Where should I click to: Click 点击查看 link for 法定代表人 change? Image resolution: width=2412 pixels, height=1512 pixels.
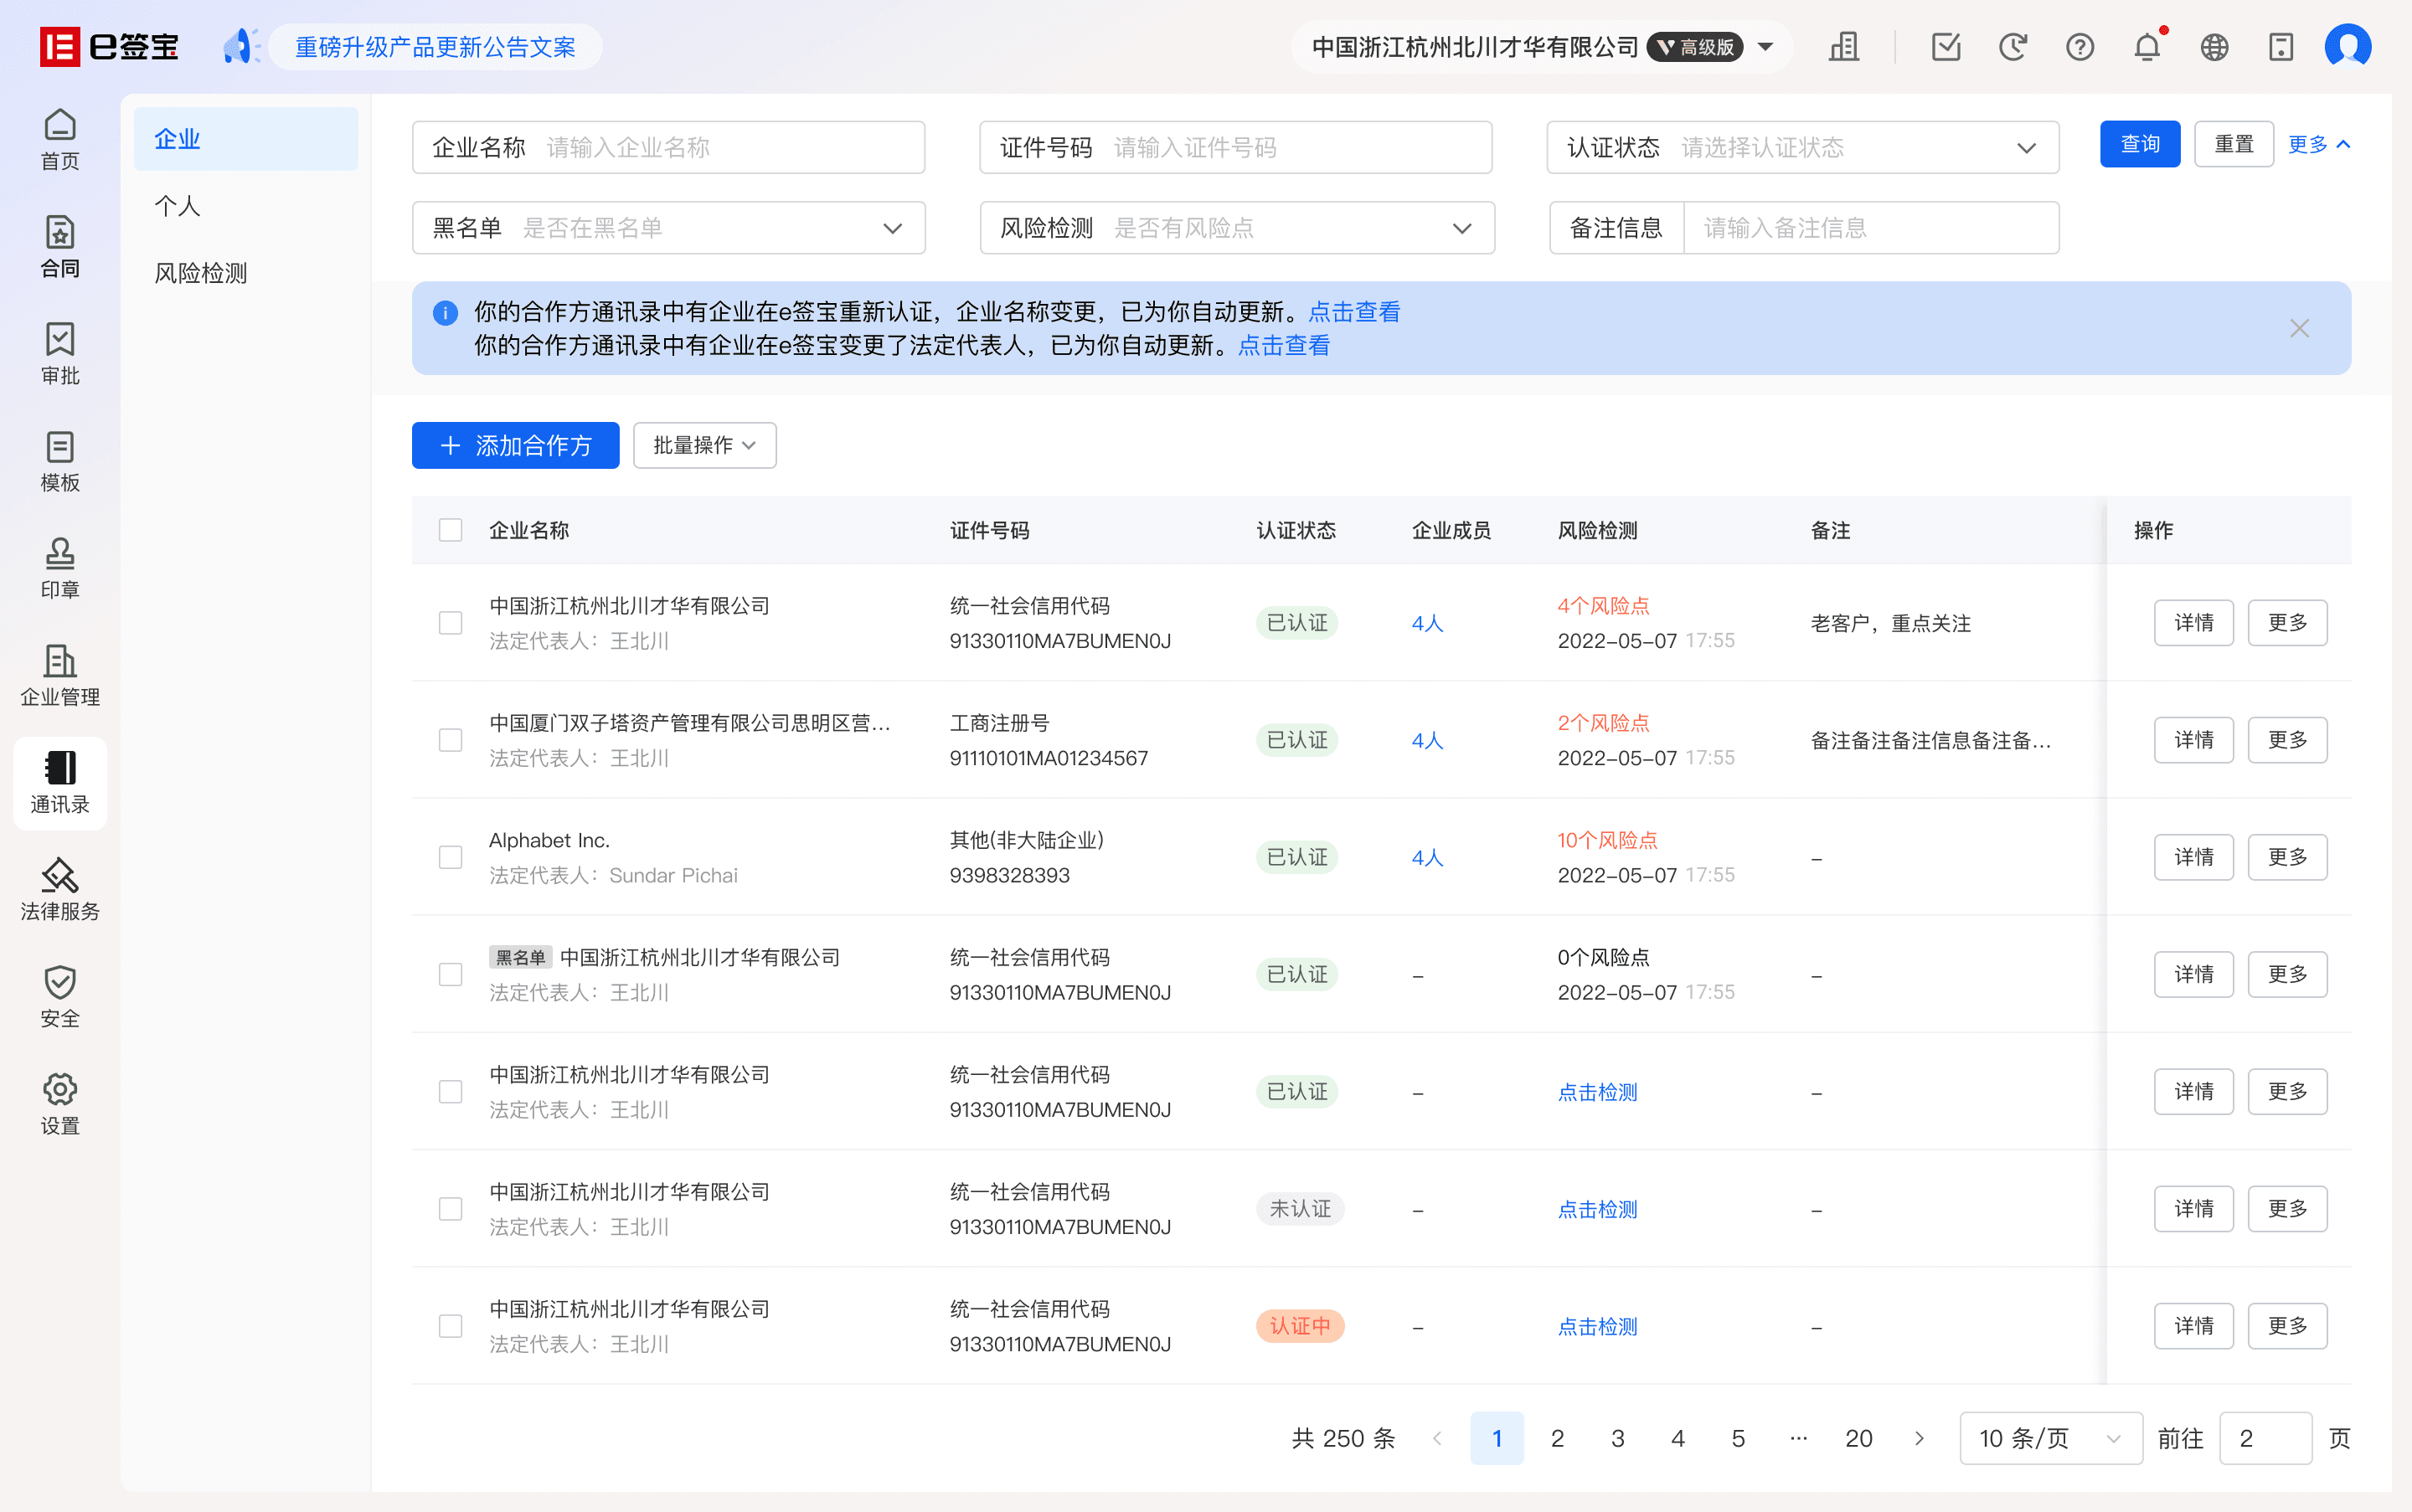pos(1284,346)
